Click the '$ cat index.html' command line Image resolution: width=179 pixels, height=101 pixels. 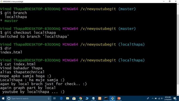click(x=18, y=64)
